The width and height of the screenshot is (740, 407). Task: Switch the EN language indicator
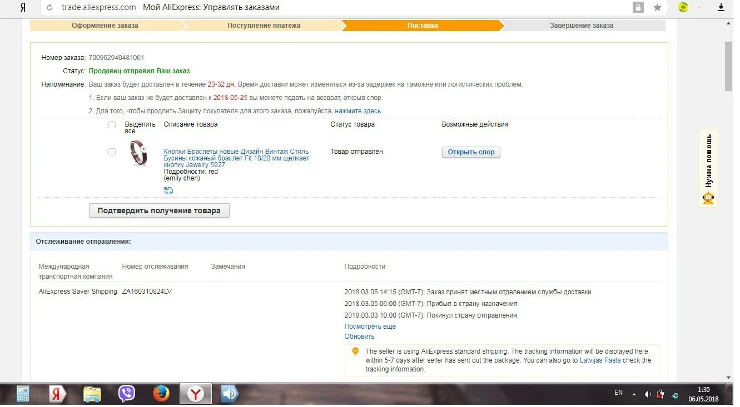(618, 393)
